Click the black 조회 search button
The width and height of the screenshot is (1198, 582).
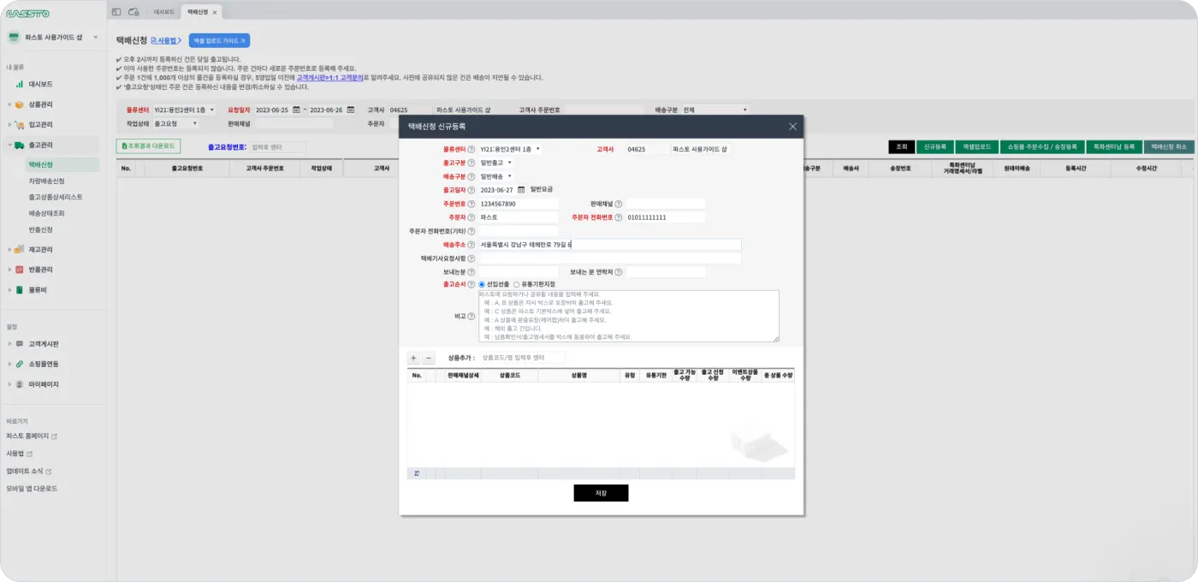tap(901, 146)
